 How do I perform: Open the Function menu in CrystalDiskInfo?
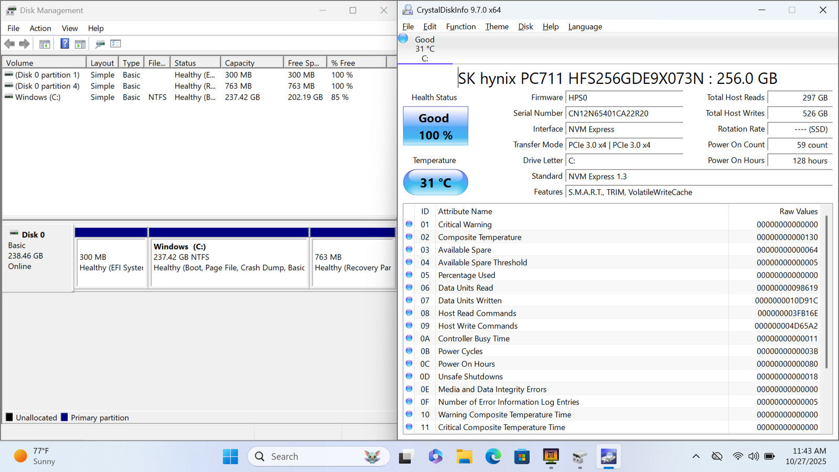460,27
